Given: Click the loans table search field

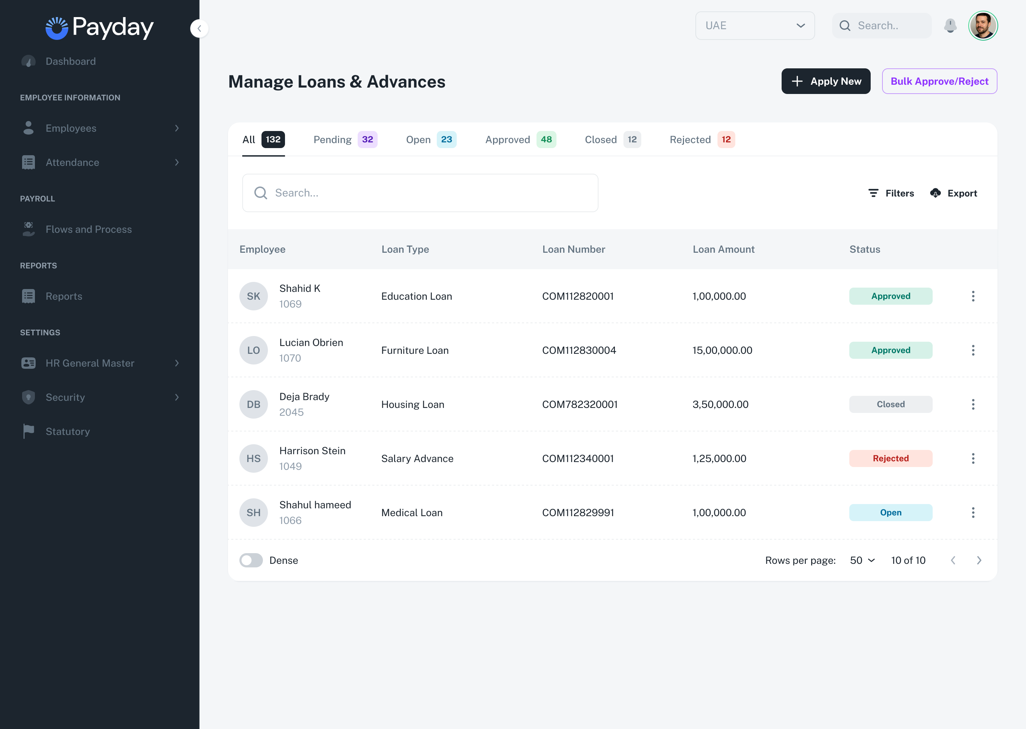Looking at the screenshot, I should pyautogui.click(x=420, y=193).
